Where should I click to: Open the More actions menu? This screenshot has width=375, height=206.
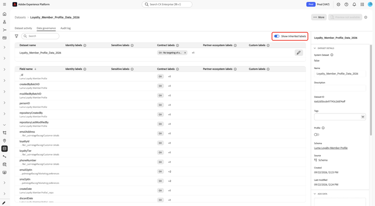pyautogui.click(x=319, y=17)
